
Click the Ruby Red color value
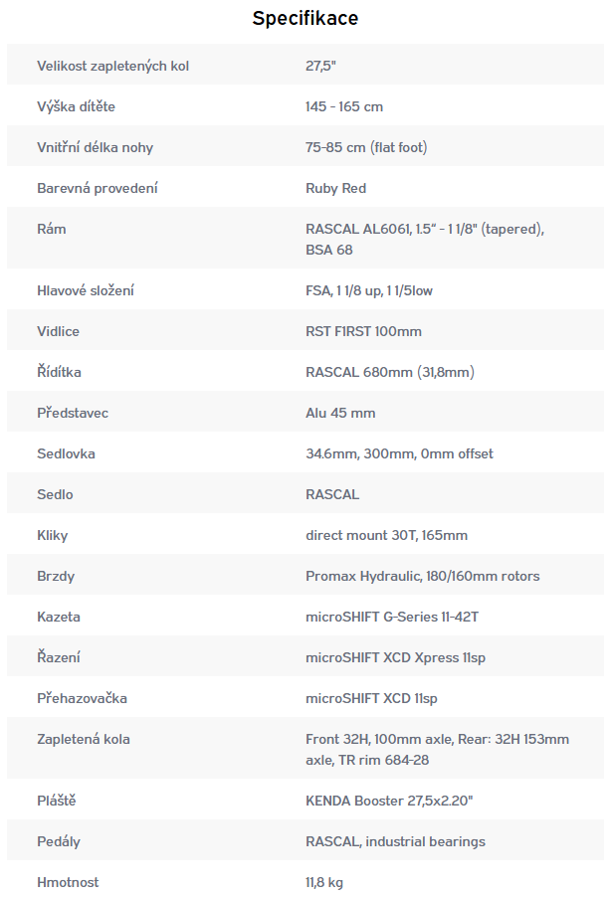pyautogui.click(x=335, y=188)
